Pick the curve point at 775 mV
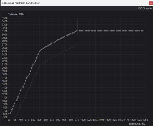The image size is (153, 126). pos(27,77)
